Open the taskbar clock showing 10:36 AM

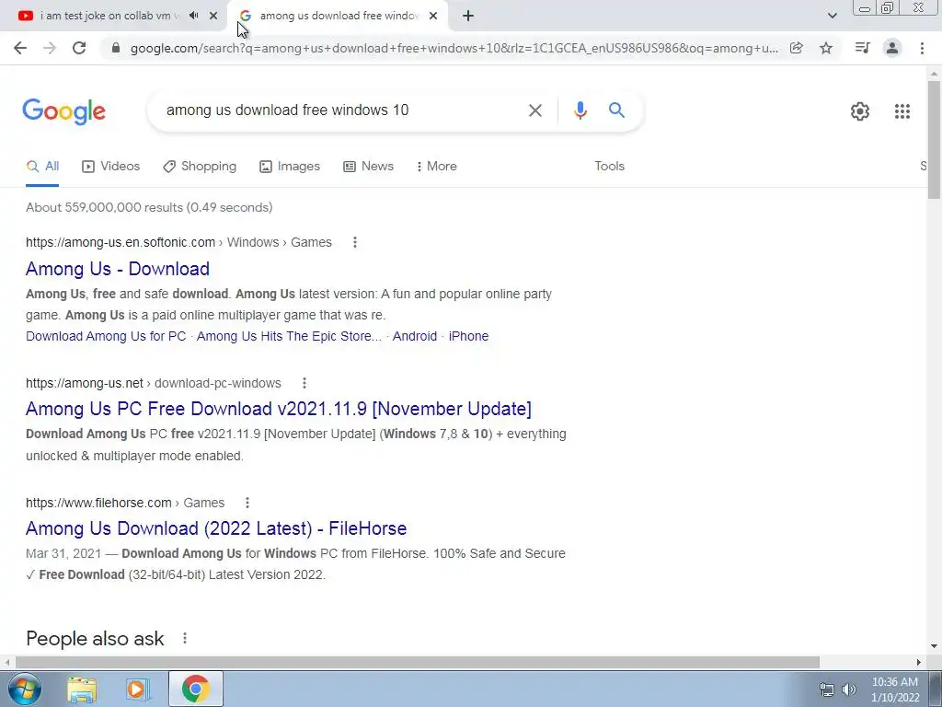895,690
